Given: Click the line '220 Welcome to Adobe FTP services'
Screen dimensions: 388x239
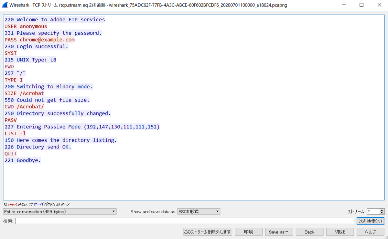Looking at the screenshot, I should pyautogui.click(x=55, y=20).
